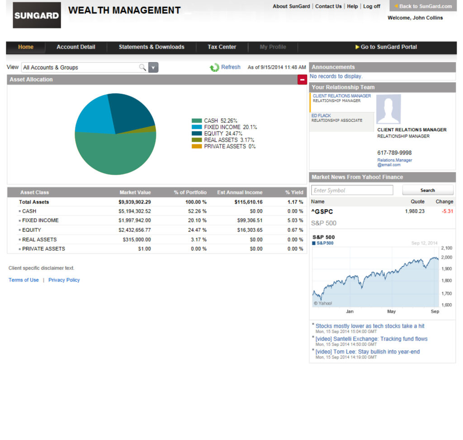Click the Est Annual Income column header
The width and height of the screenshot is (463, 440).
pos(240,192)
